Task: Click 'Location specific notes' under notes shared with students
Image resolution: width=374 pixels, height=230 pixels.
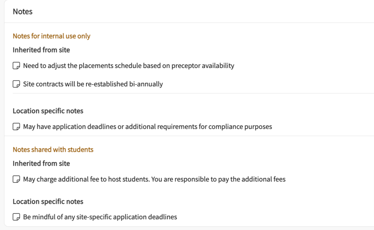Action: click(x=48, y=202)
